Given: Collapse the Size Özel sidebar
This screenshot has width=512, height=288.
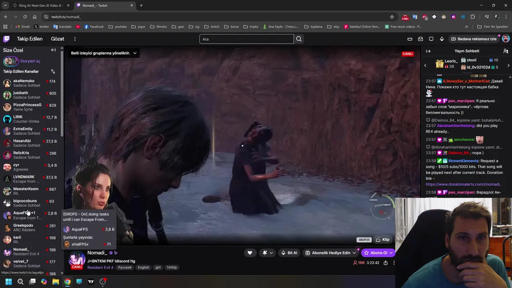Looking at the screenshot, I should (53, 50).
